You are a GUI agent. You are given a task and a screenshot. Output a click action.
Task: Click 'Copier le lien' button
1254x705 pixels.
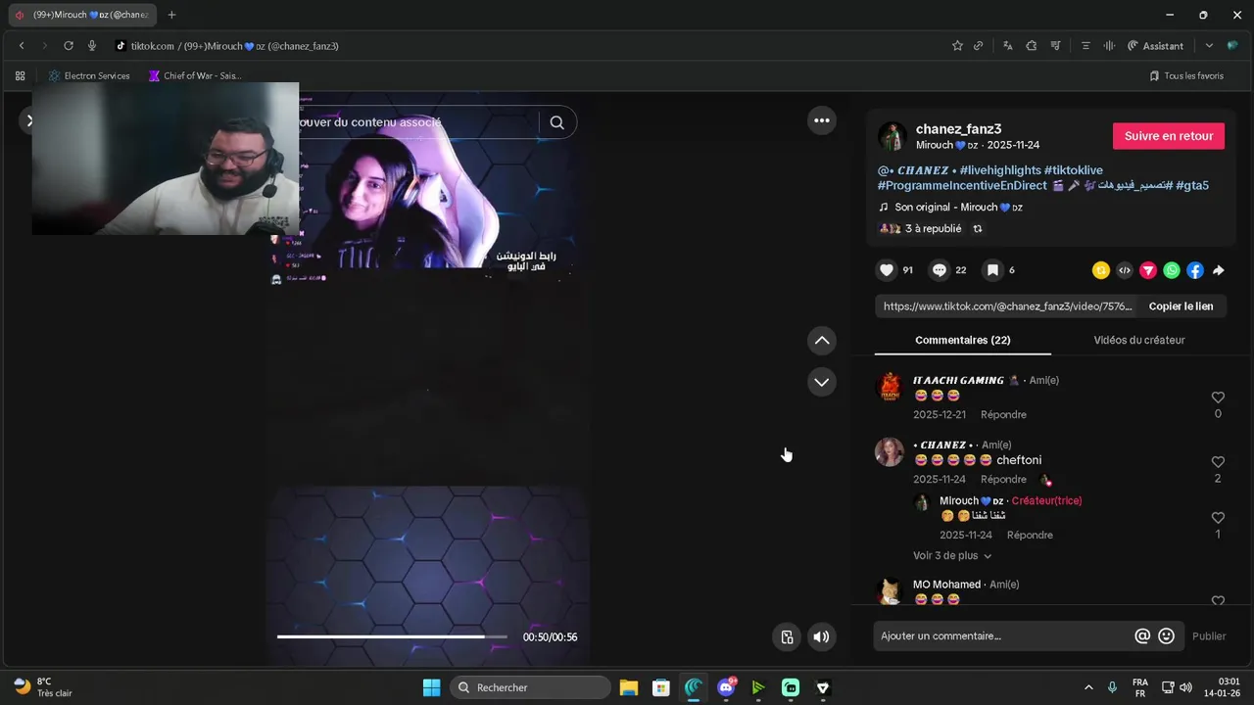(x=1181, y=306)
